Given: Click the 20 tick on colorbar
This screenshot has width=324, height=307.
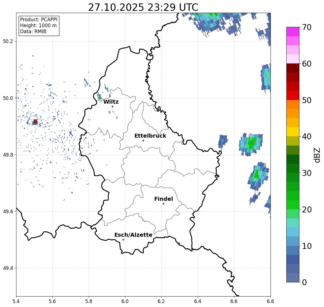Looking at the screenshot, I should click(307, 209).
